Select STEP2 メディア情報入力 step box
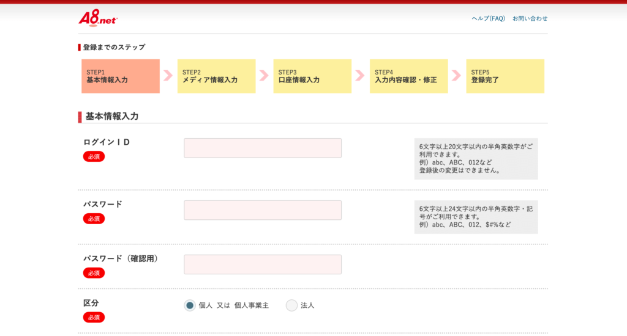Viewport: 627px width, 336px height. pos(216,76)
